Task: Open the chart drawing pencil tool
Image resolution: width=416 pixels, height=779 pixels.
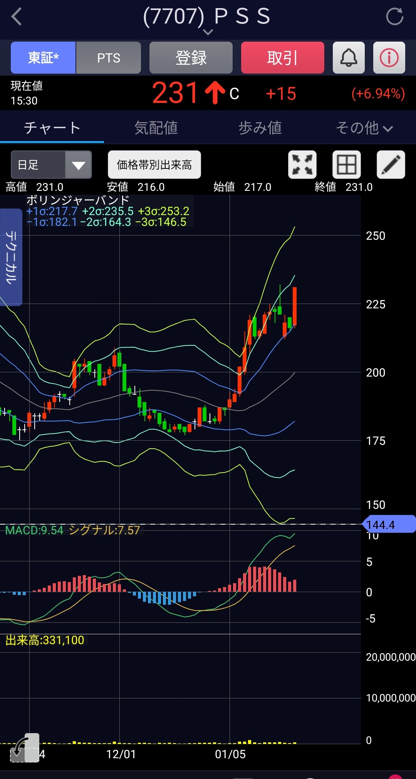Action: point(391,165)
